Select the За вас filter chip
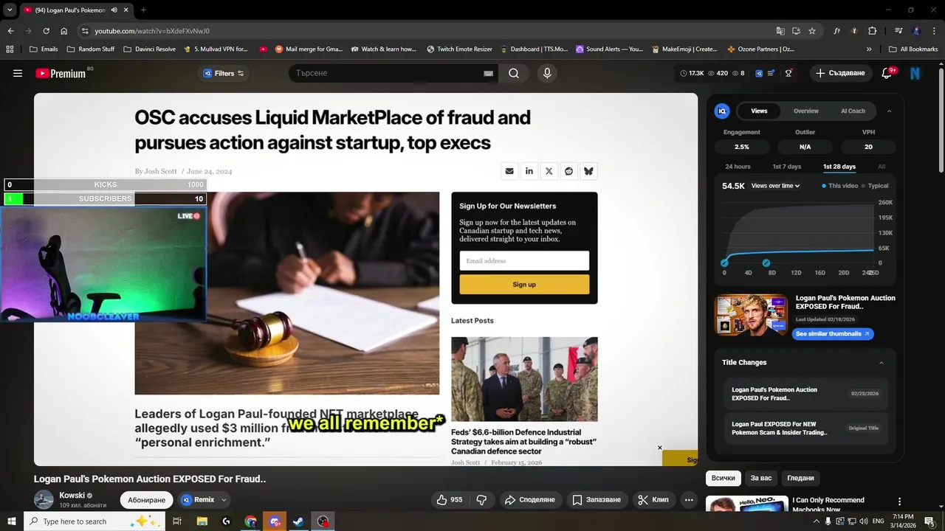Image resolution: width=945 pixels, height=531 pixels. (x=761, y=478)
